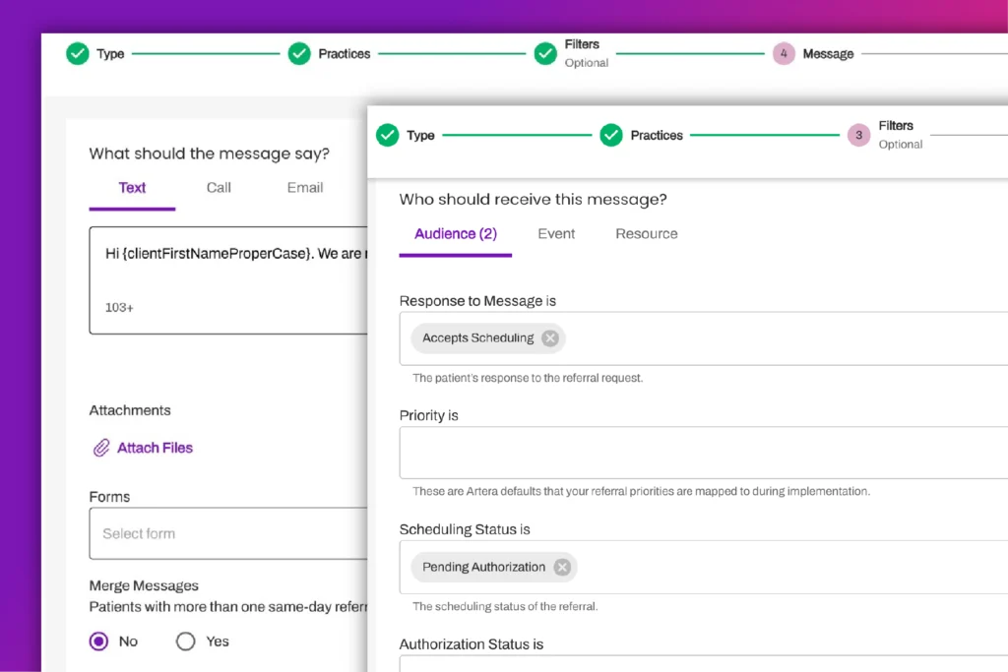
Task: Click the step 3 Filters circle
Action: coord(858,135)
